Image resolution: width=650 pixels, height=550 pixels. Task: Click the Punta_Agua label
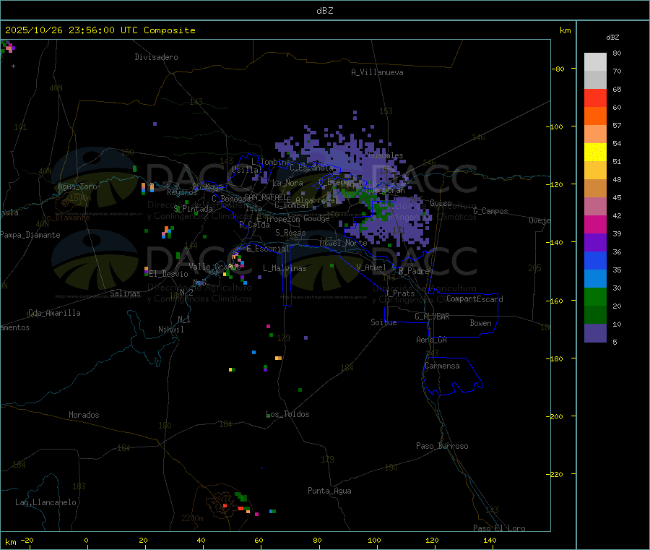[x=329, y=491]
